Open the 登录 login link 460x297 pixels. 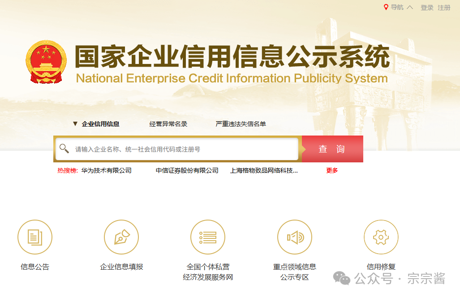coord(426,7)
